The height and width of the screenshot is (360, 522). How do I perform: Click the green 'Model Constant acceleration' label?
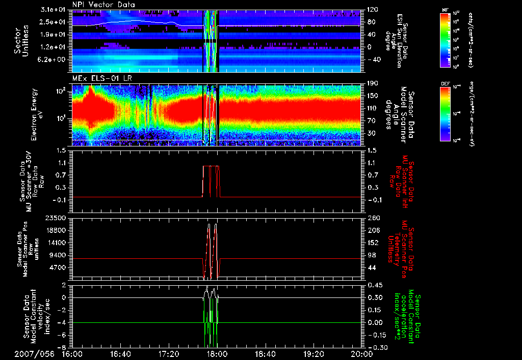pyautogui.click(x=407, y=315)
